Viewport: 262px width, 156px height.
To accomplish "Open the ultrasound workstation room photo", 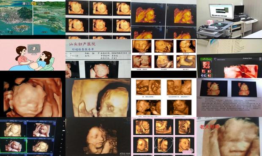I will click(x=229, y=19).
